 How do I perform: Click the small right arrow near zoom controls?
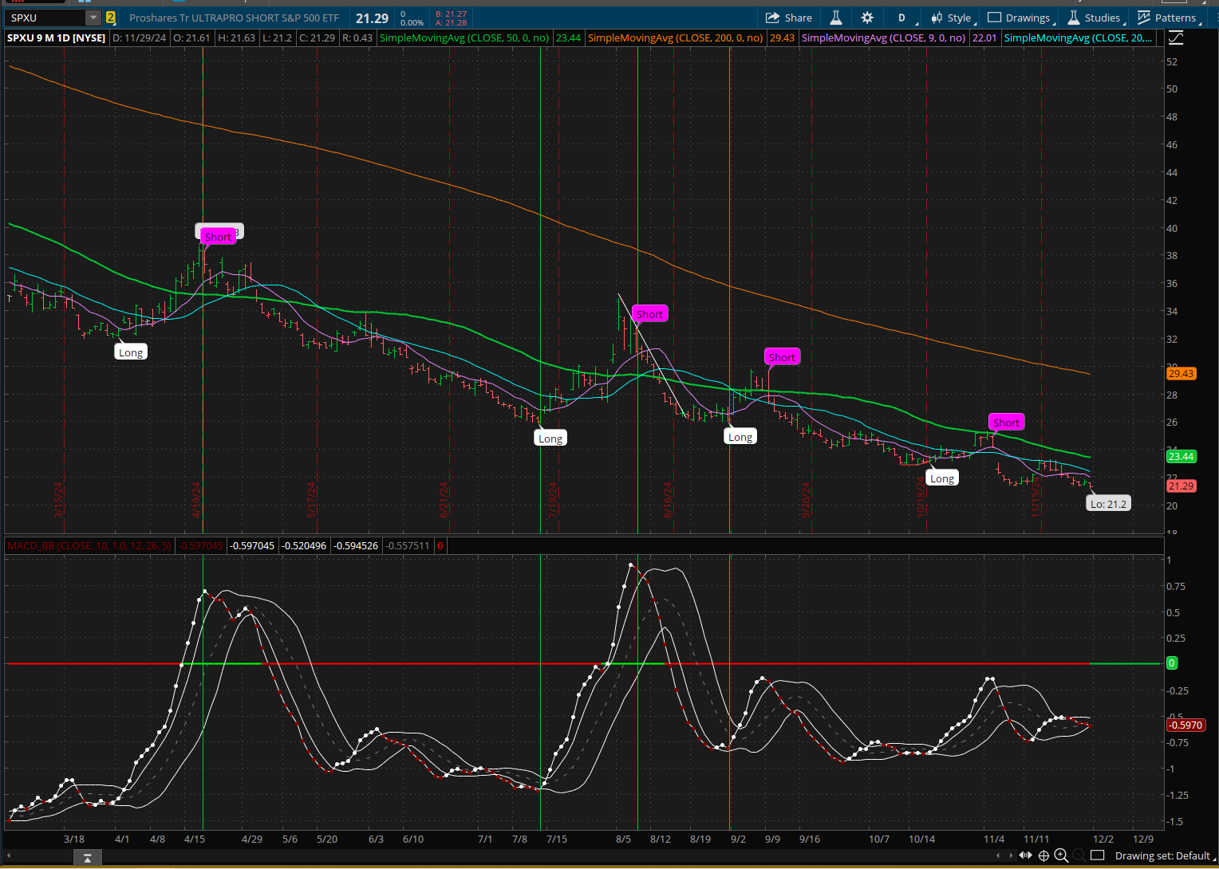(1011, 855)
